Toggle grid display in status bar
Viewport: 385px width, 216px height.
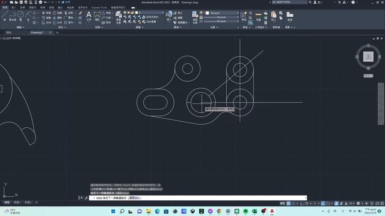[x=289, y=203]
